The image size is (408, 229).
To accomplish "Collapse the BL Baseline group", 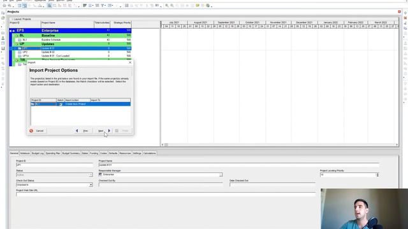I will [17, 36].
